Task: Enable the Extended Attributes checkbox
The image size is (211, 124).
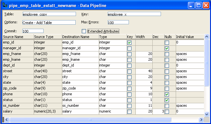Action: (x=84, y=31)
